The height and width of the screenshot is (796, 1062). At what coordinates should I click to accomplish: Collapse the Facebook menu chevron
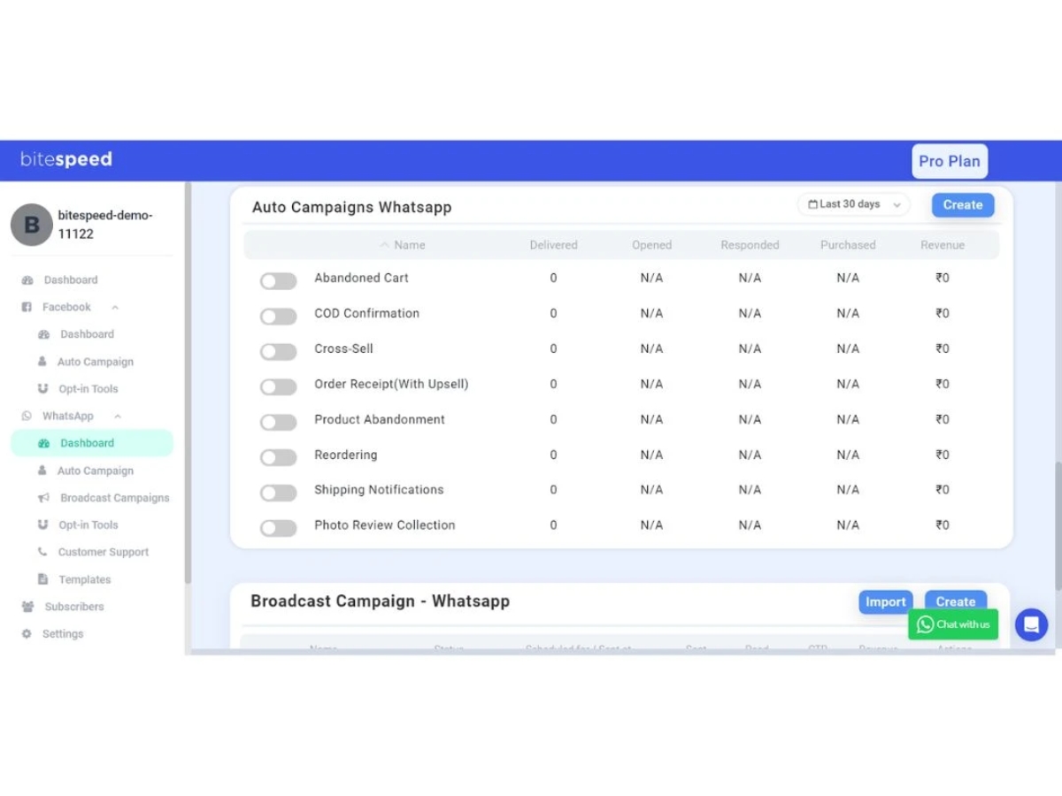[x=115, y=308]
